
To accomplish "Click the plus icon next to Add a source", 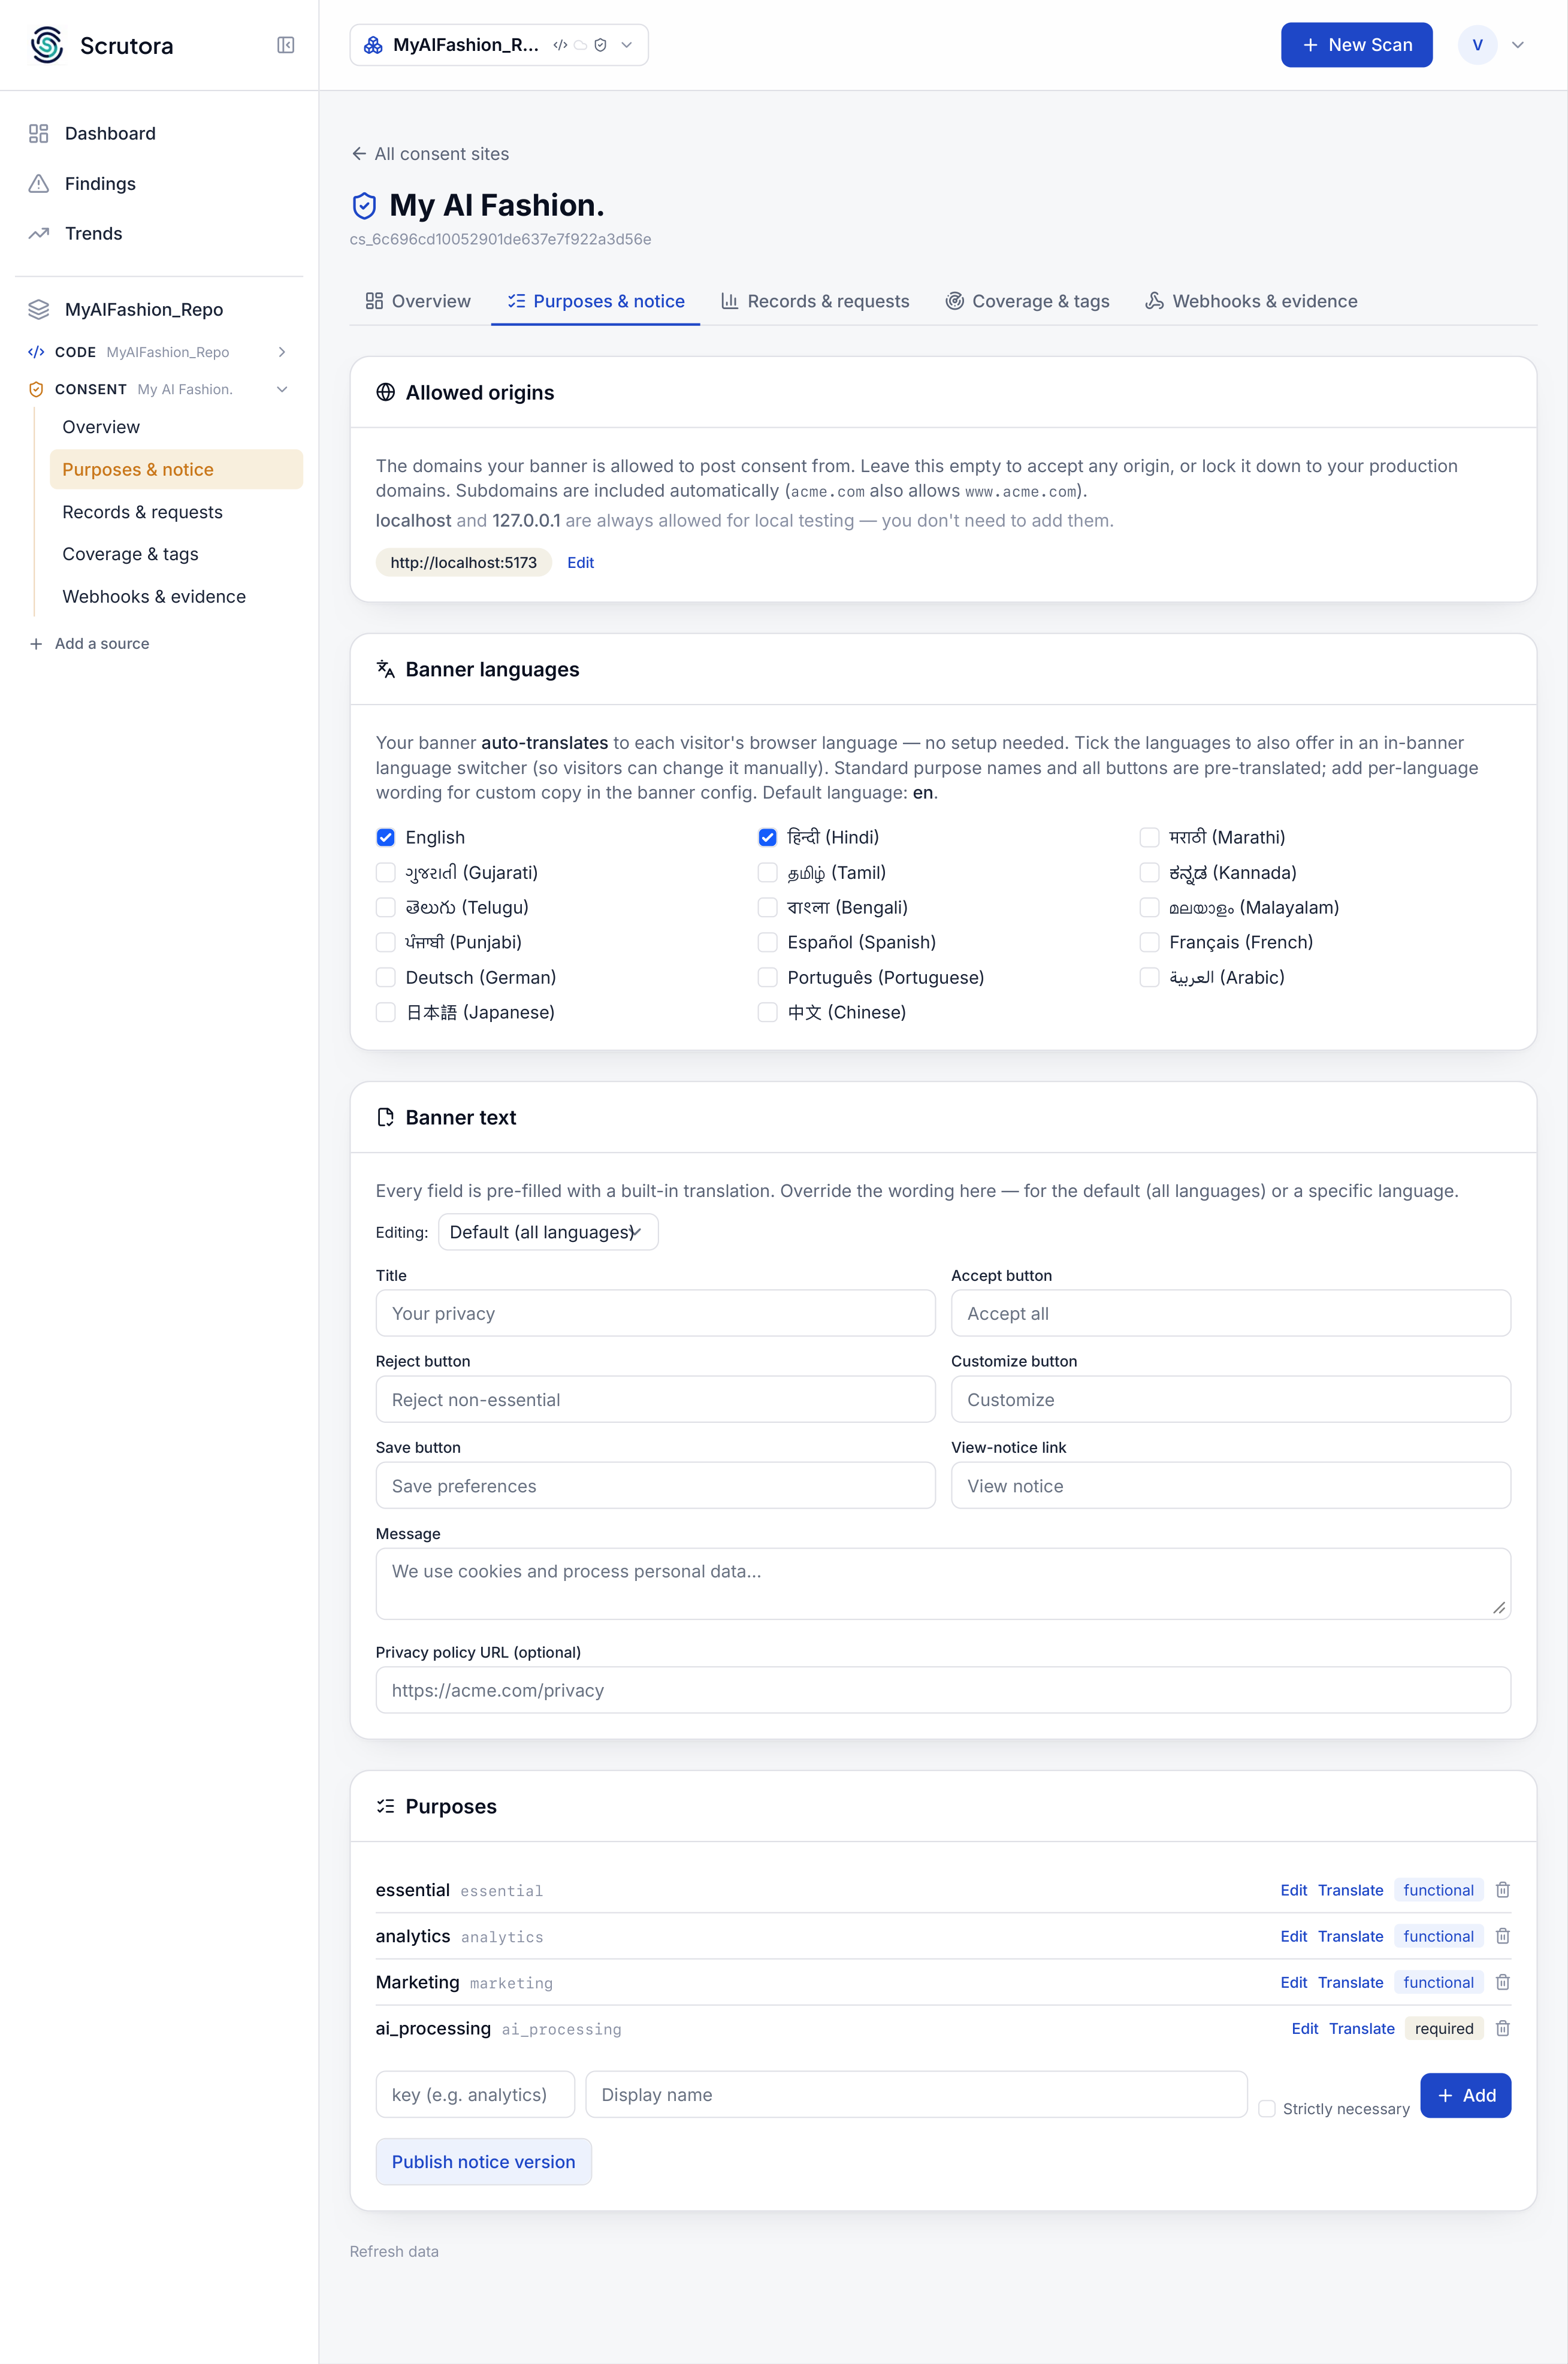I will 36,644.
